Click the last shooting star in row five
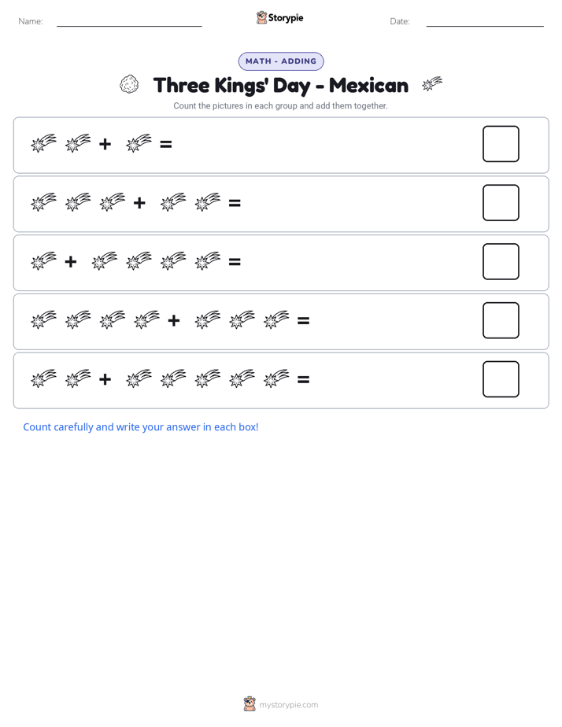Image resolution: width=562 pixels, height=727 pixels. click(x=276, y=378)
